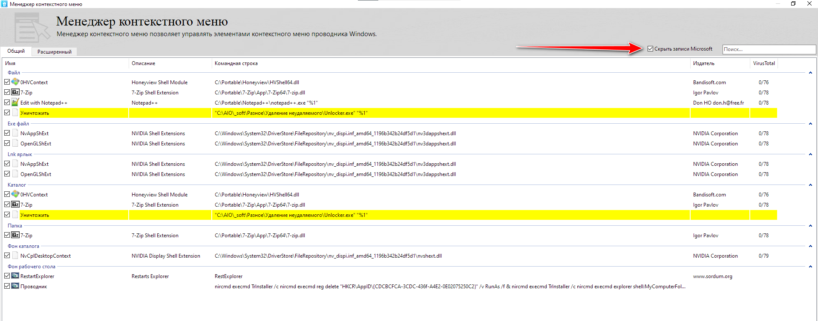Viewport: 818px width, 321px height.
Task: Collapse the Фон рабочего стола group
Action: pyautogui.click(x=810, y=267)
